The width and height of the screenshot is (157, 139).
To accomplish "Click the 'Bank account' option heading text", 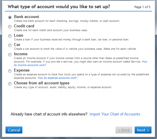I will coord(26,17).
